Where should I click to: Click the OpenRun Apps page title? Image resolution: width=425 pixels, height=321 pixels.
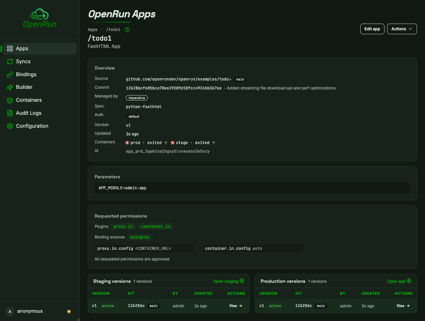point(122,14)
